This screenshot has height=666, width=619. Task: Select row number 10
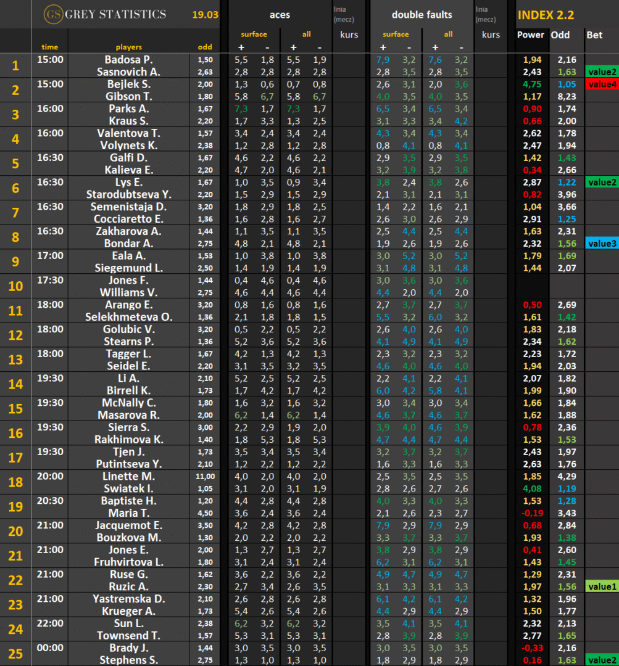tap(15, 286)
